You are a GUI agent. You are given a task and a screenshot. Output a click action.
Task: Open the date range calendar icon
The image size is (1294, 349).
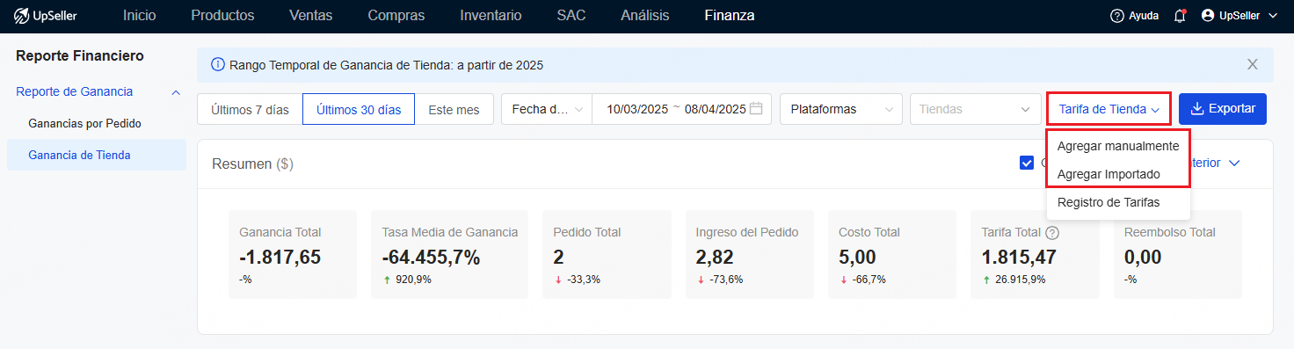click(756, 109)
